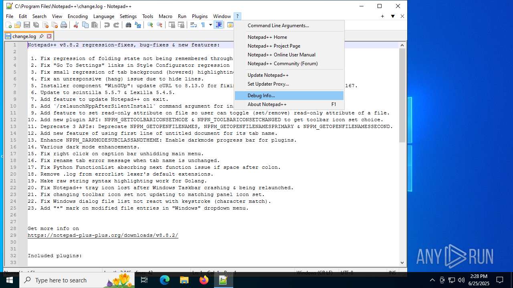Undo the last action
This screenshot has width=513, height=288.
(x=107, y=25)
